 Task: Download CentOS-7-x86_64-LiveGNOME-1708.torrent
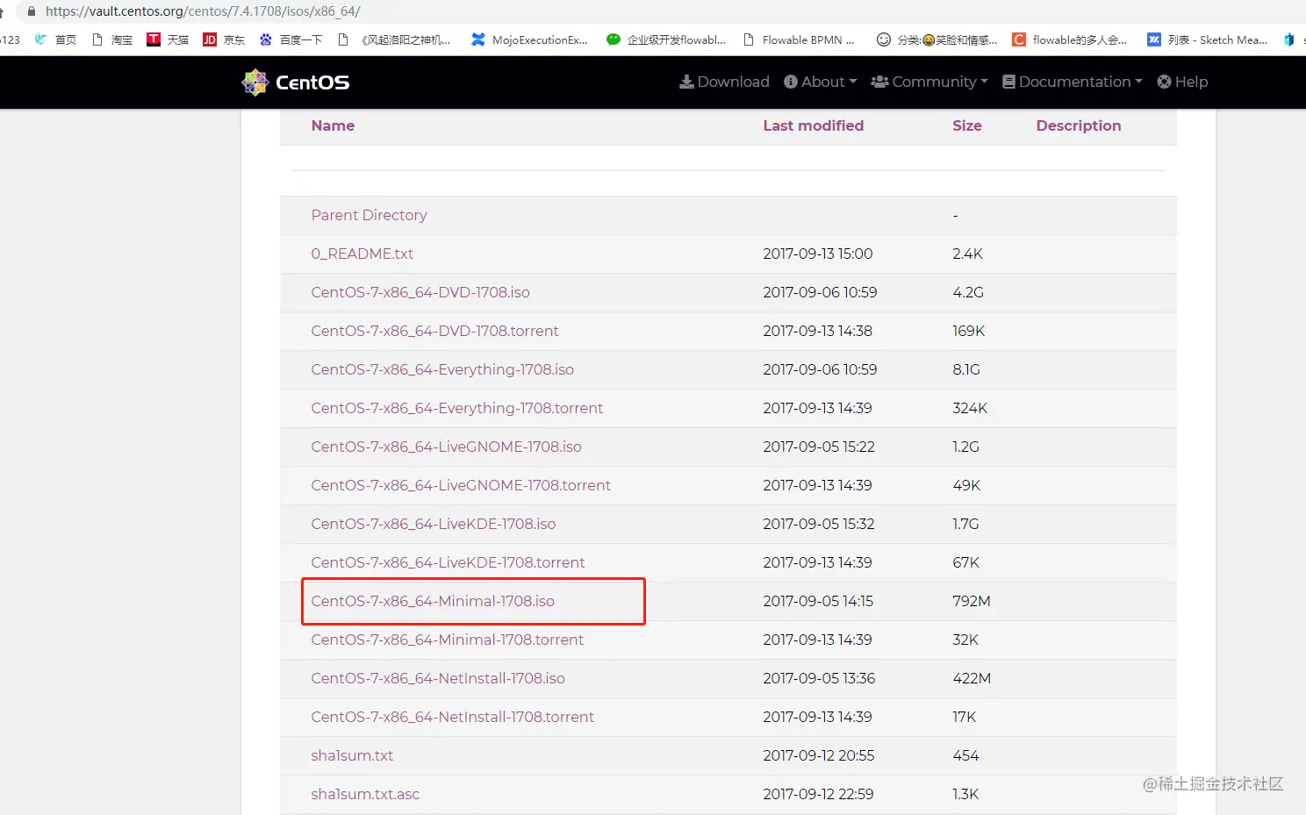point(461,485)
